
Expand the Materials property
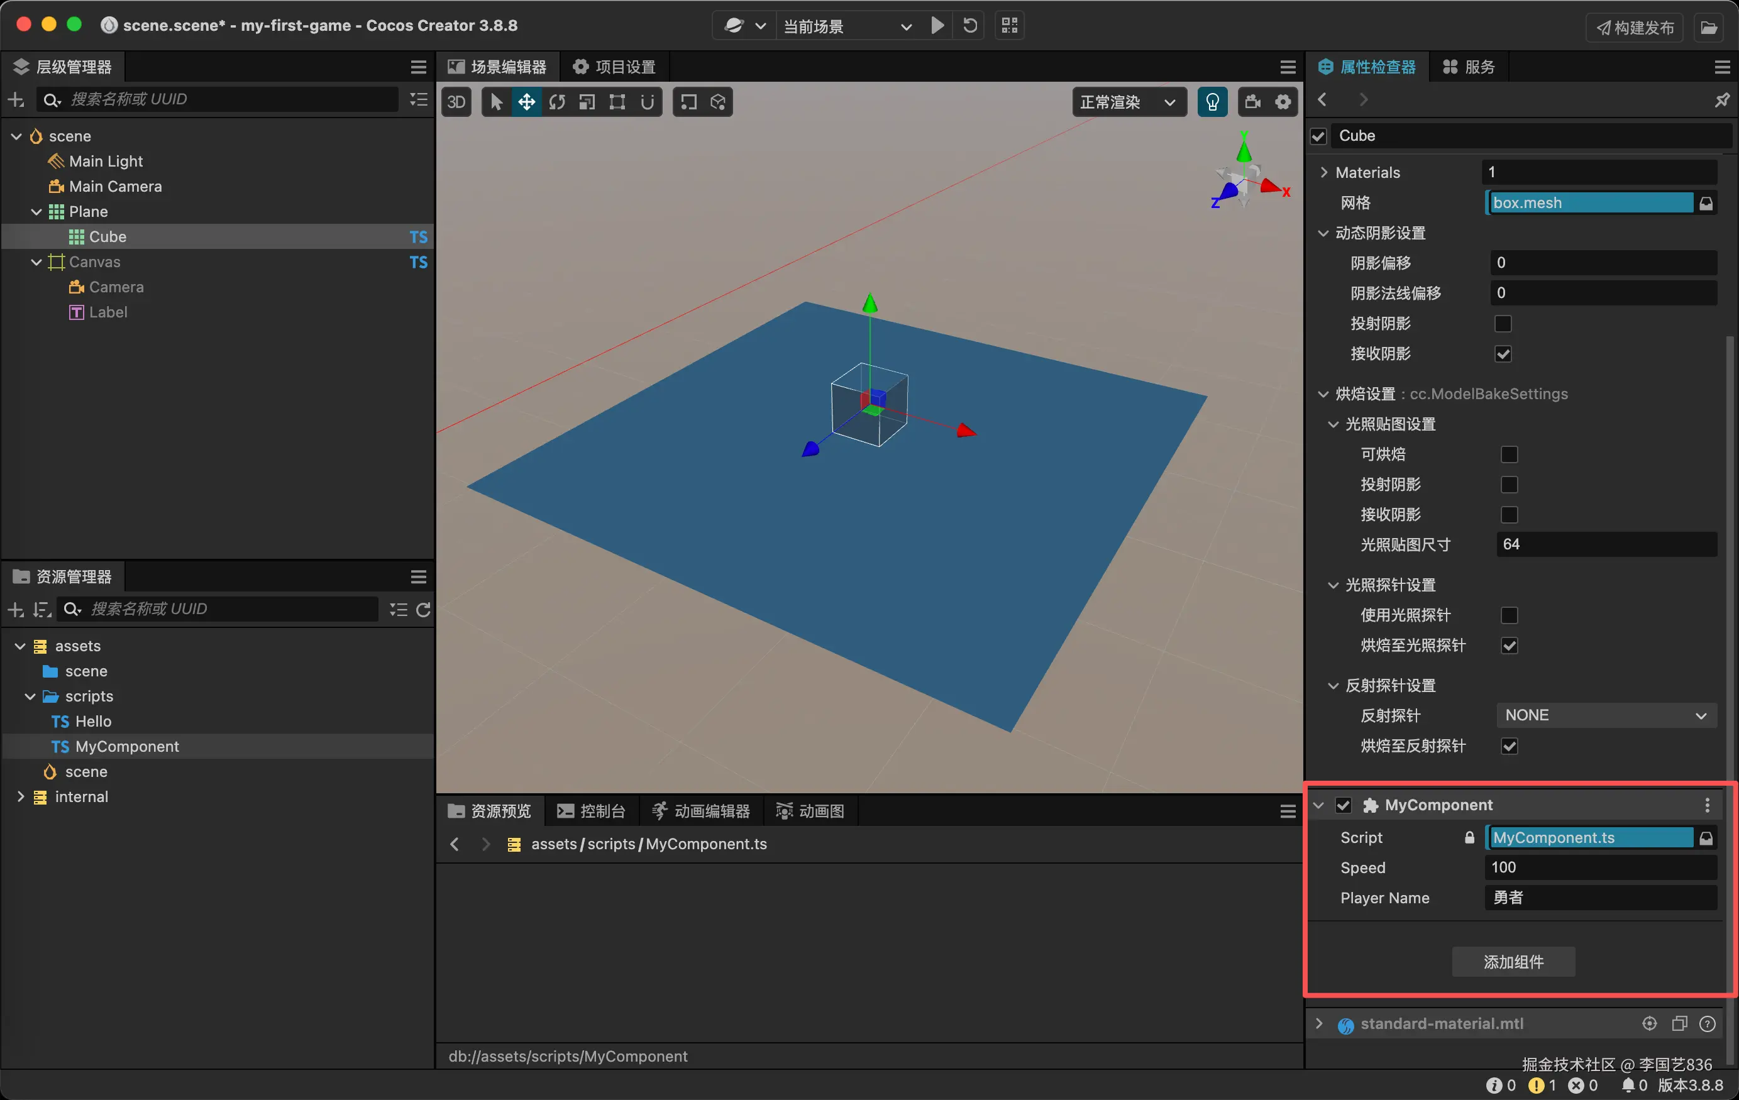1323,173
